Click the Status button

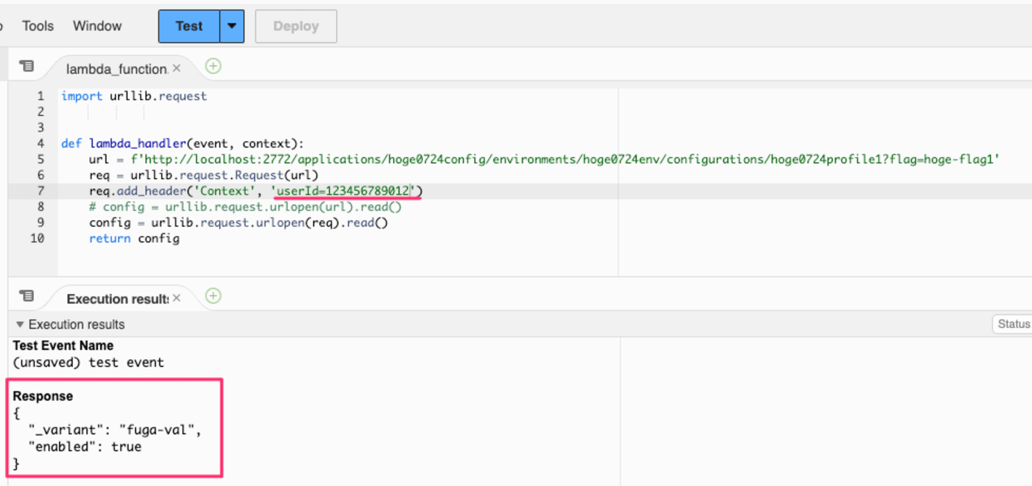1012,324
